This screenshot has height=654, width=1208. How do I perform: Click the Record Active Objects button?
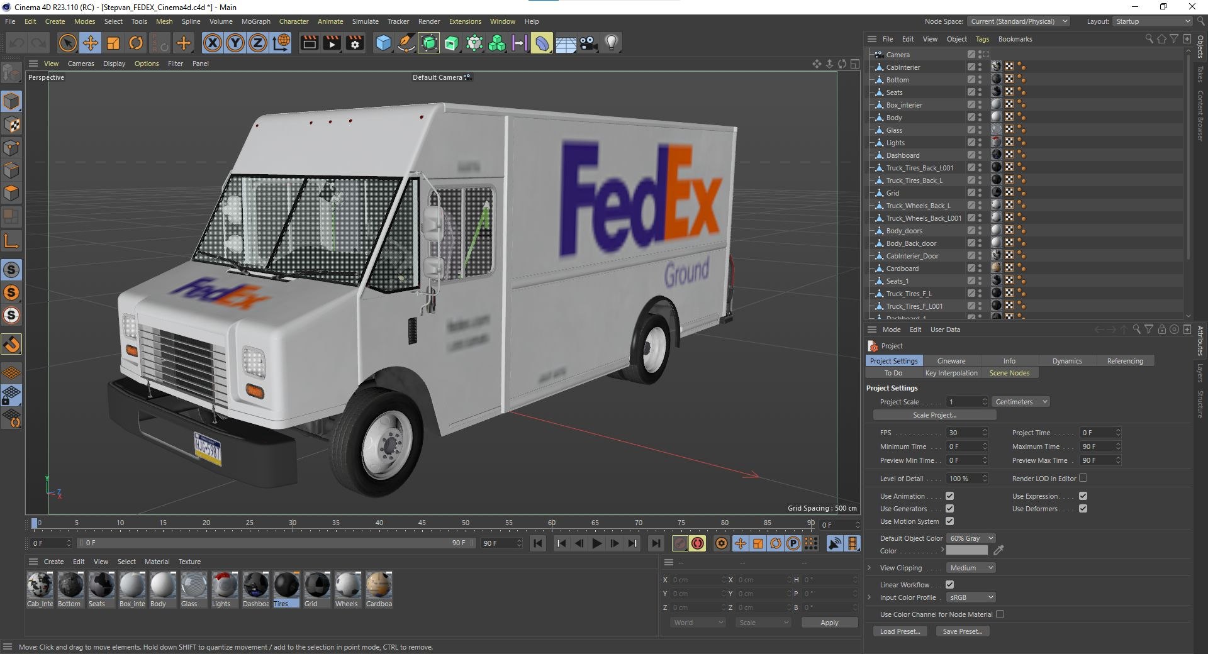coord(679,543)
